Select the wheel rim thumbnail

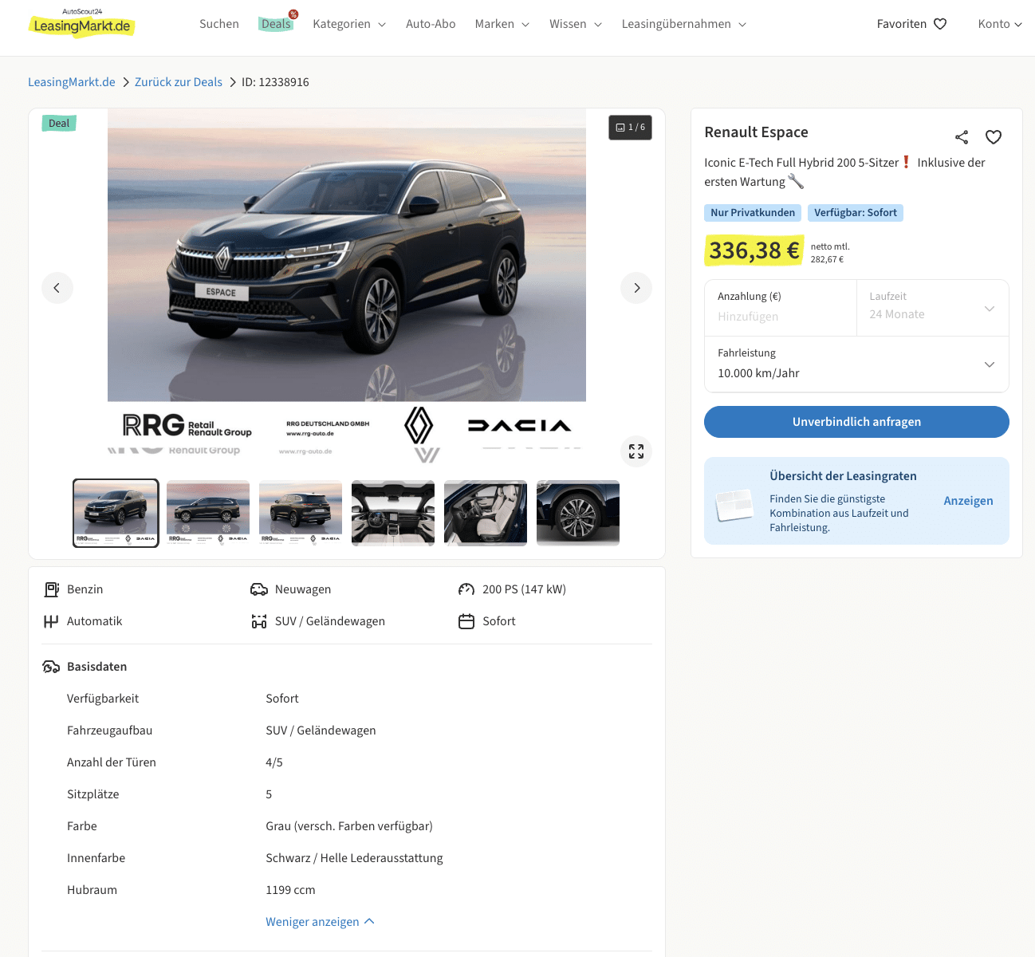tap(577, 513)
